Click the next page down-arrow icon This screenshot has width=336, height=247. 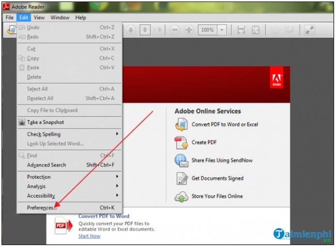tap(131, 30)
